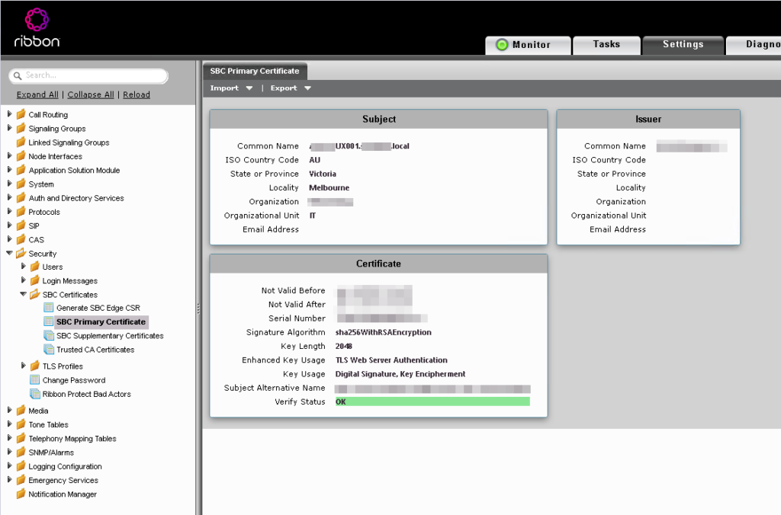
Task: Expand the System tree node
Action: [9, 184]
